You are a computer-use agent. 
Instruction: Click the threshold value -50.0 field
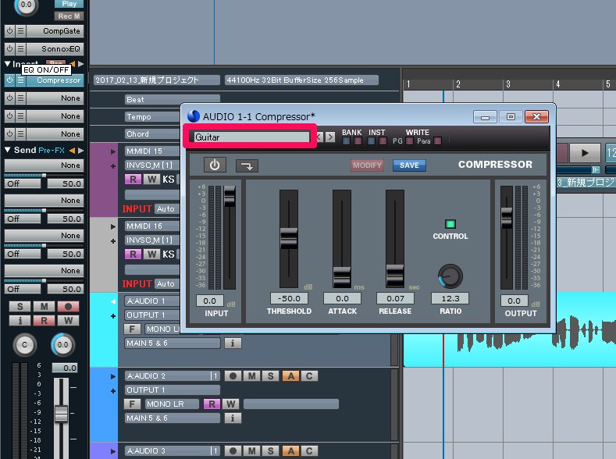pos(289,298)
